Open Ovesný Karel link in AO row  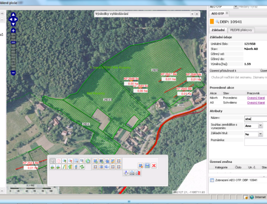256,103
